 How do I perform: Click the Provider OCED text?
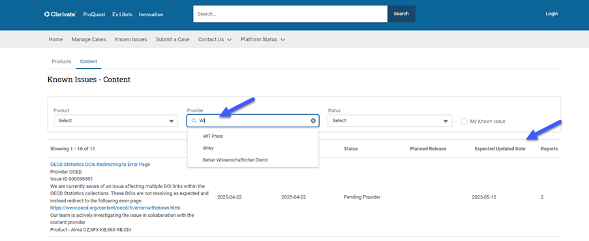[66, 172]
